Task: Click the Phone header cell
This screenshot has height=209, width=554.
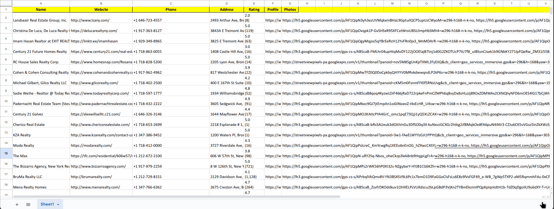Action: [171, 9]
